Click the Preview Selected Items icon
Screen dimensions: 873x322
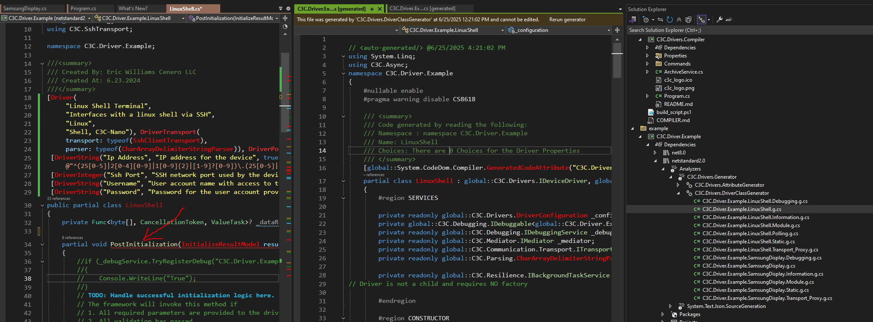coord(729,20)
